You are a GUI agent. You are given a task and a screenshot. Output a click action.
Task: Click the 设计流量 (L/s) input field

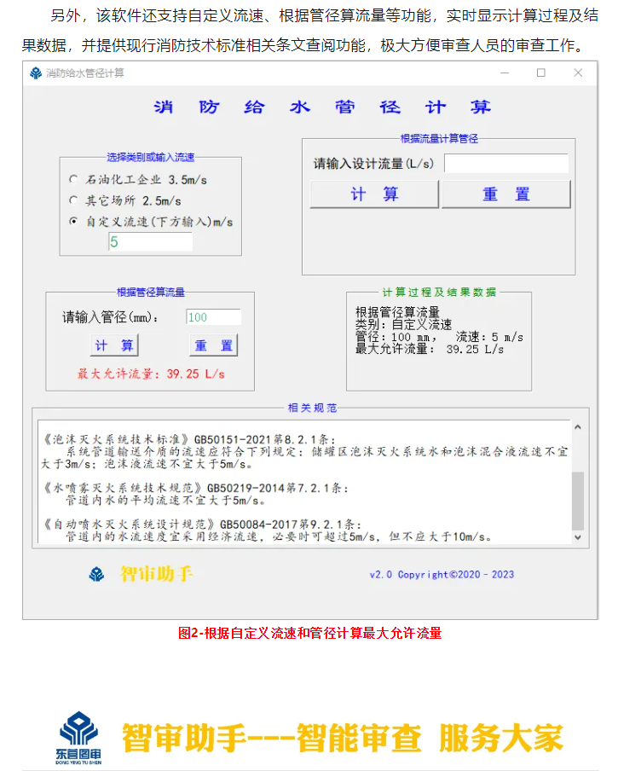tap(506, 163)
